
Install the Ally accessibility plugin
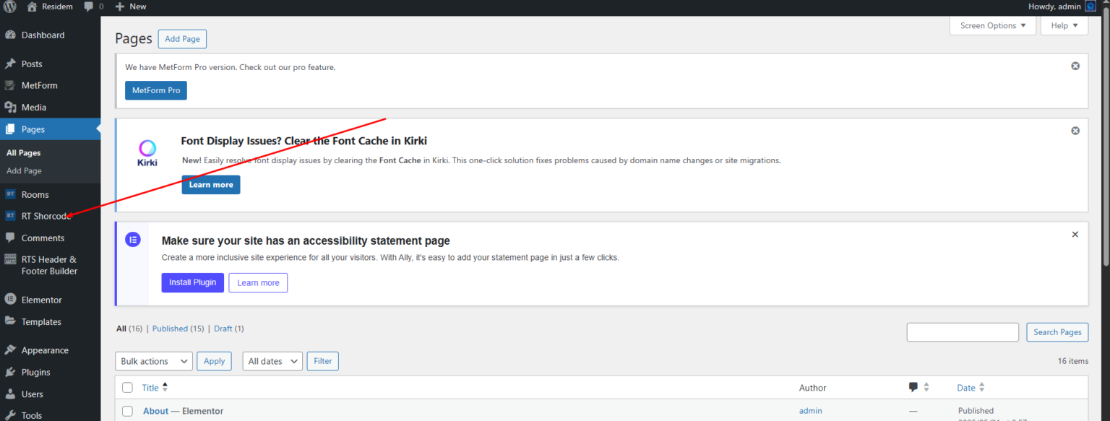(192, 282)
